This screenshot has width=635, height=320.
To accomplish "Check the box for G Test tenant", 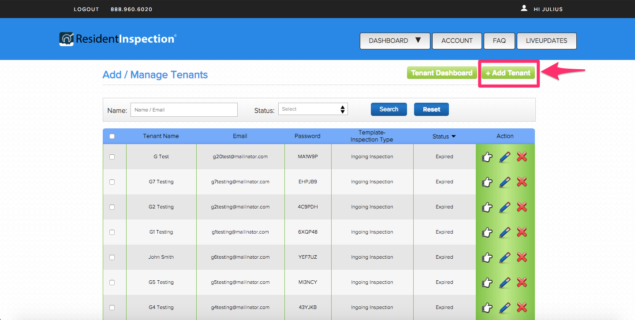I will [x=112, y=157].
